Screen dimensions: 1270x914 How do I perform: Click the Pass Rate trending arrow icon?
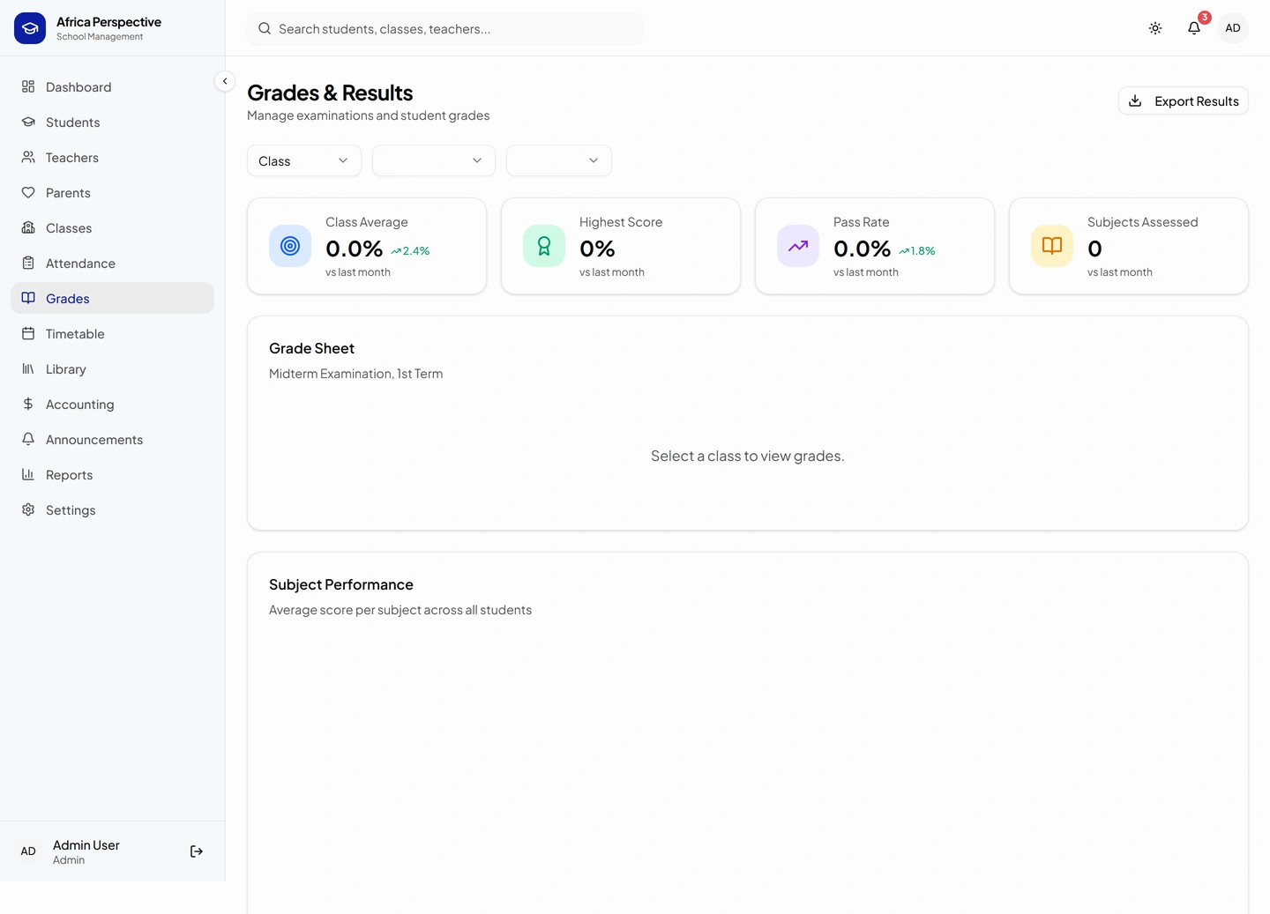[x=798, y=246]
